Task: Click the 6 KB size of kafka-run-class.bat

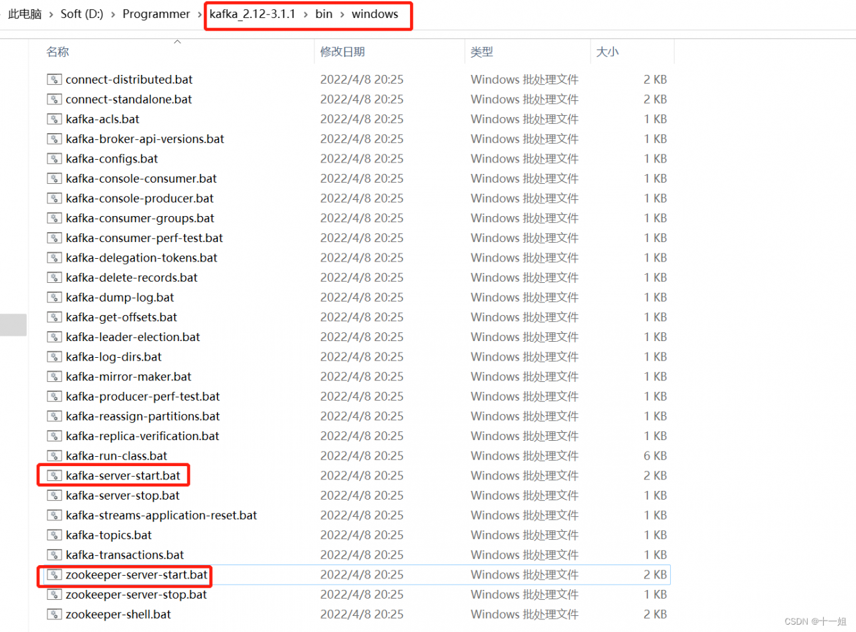Action: click(655, 456)
